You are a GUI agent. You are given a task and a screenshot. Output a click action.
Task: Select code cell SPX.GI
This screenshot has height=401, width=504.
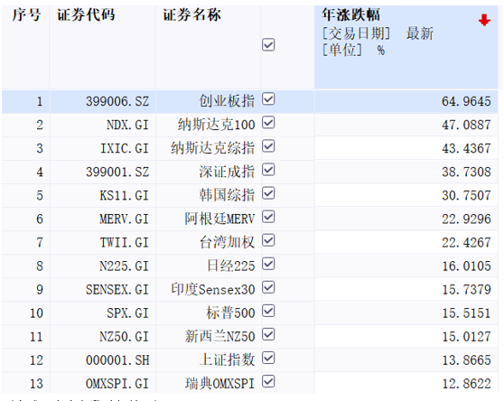(128, 313)
